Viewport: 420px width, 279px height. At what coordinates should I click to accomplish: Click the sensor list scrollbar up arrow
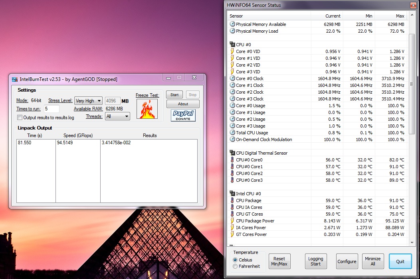click(x=412, y=14)
